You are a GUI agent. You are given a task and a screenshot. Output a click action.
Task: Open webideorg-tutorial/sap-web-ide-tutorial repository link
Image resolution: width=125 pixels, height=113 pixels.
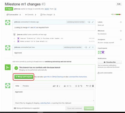click(x=58, y=62)
